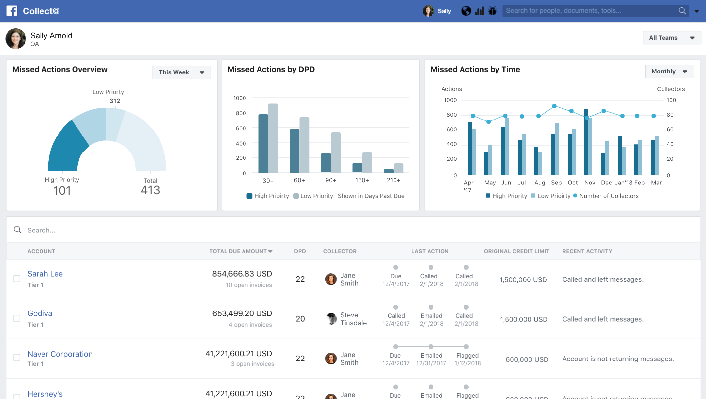The width and height of the screenshot is (706, 399).
Task: Open the All Teams dropdown
Action: click(671, 38)
